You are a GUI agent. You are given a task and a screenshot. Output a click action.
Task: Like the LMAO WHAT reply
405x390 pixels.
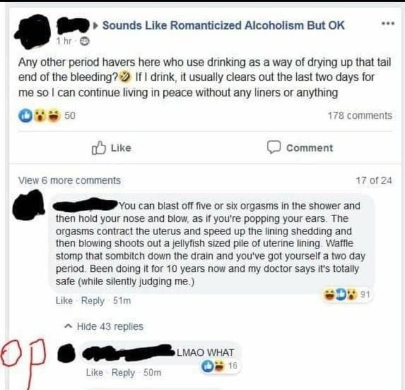point(94,372)
